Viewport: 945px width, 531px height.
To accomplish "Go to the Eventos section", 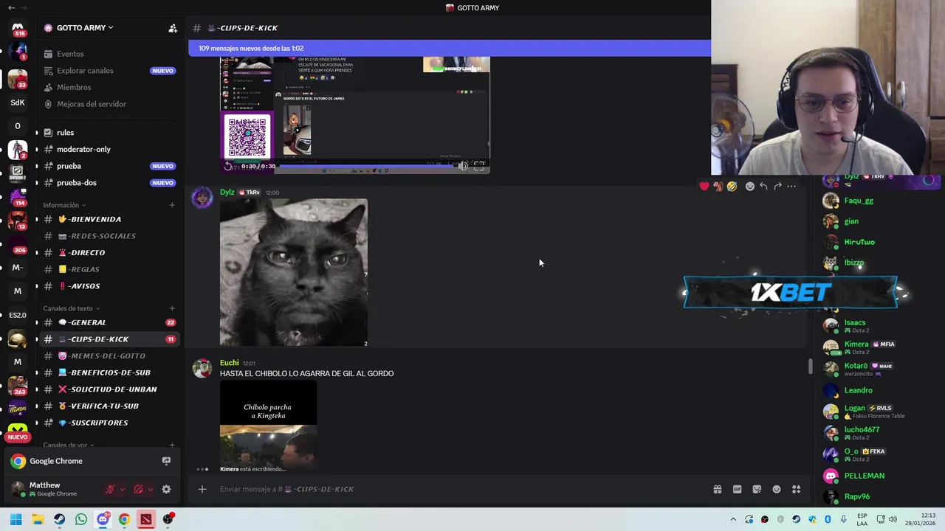I will (109, 54).
